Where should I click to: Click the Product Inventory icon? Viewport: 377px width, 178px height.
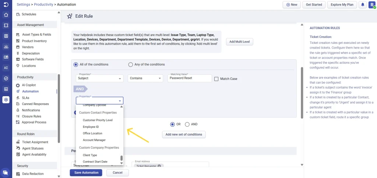pos(18,41)
